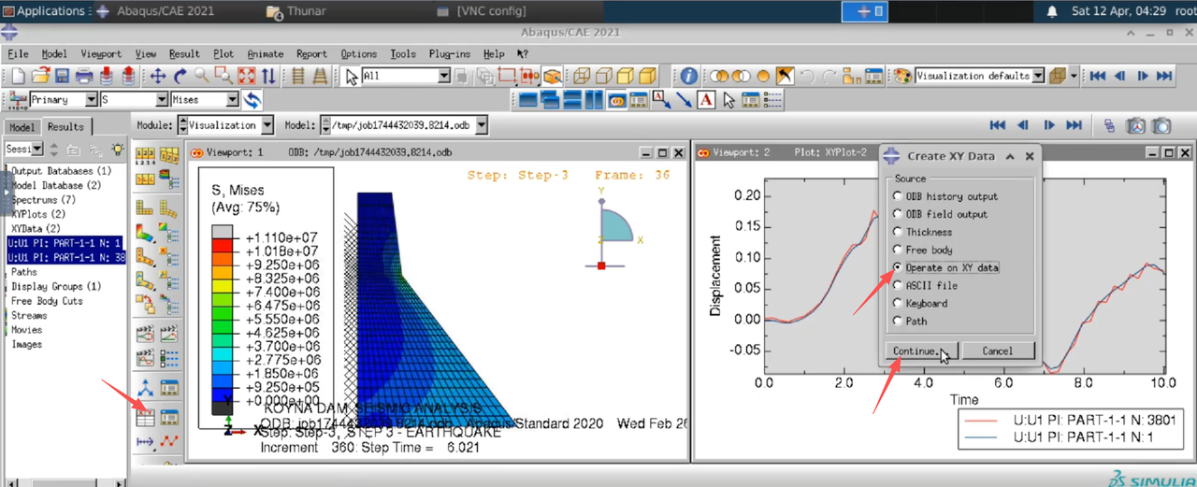
Task: Select the Keyboard source radio button
Action: point(898,303)
